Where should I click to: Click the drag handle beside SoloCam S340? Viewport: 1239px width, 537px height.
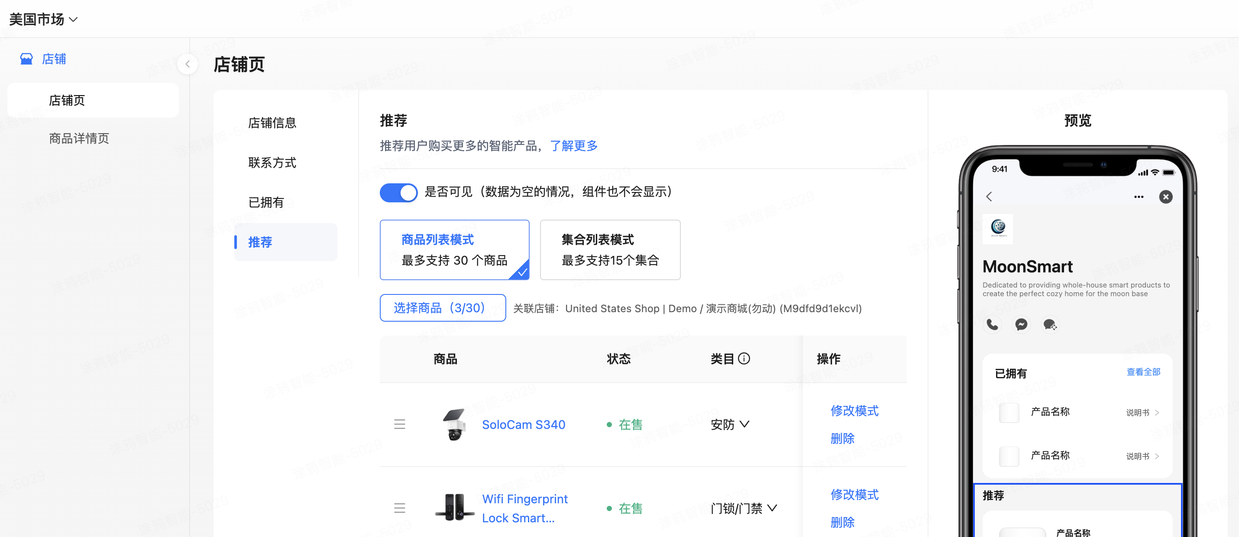400,425
